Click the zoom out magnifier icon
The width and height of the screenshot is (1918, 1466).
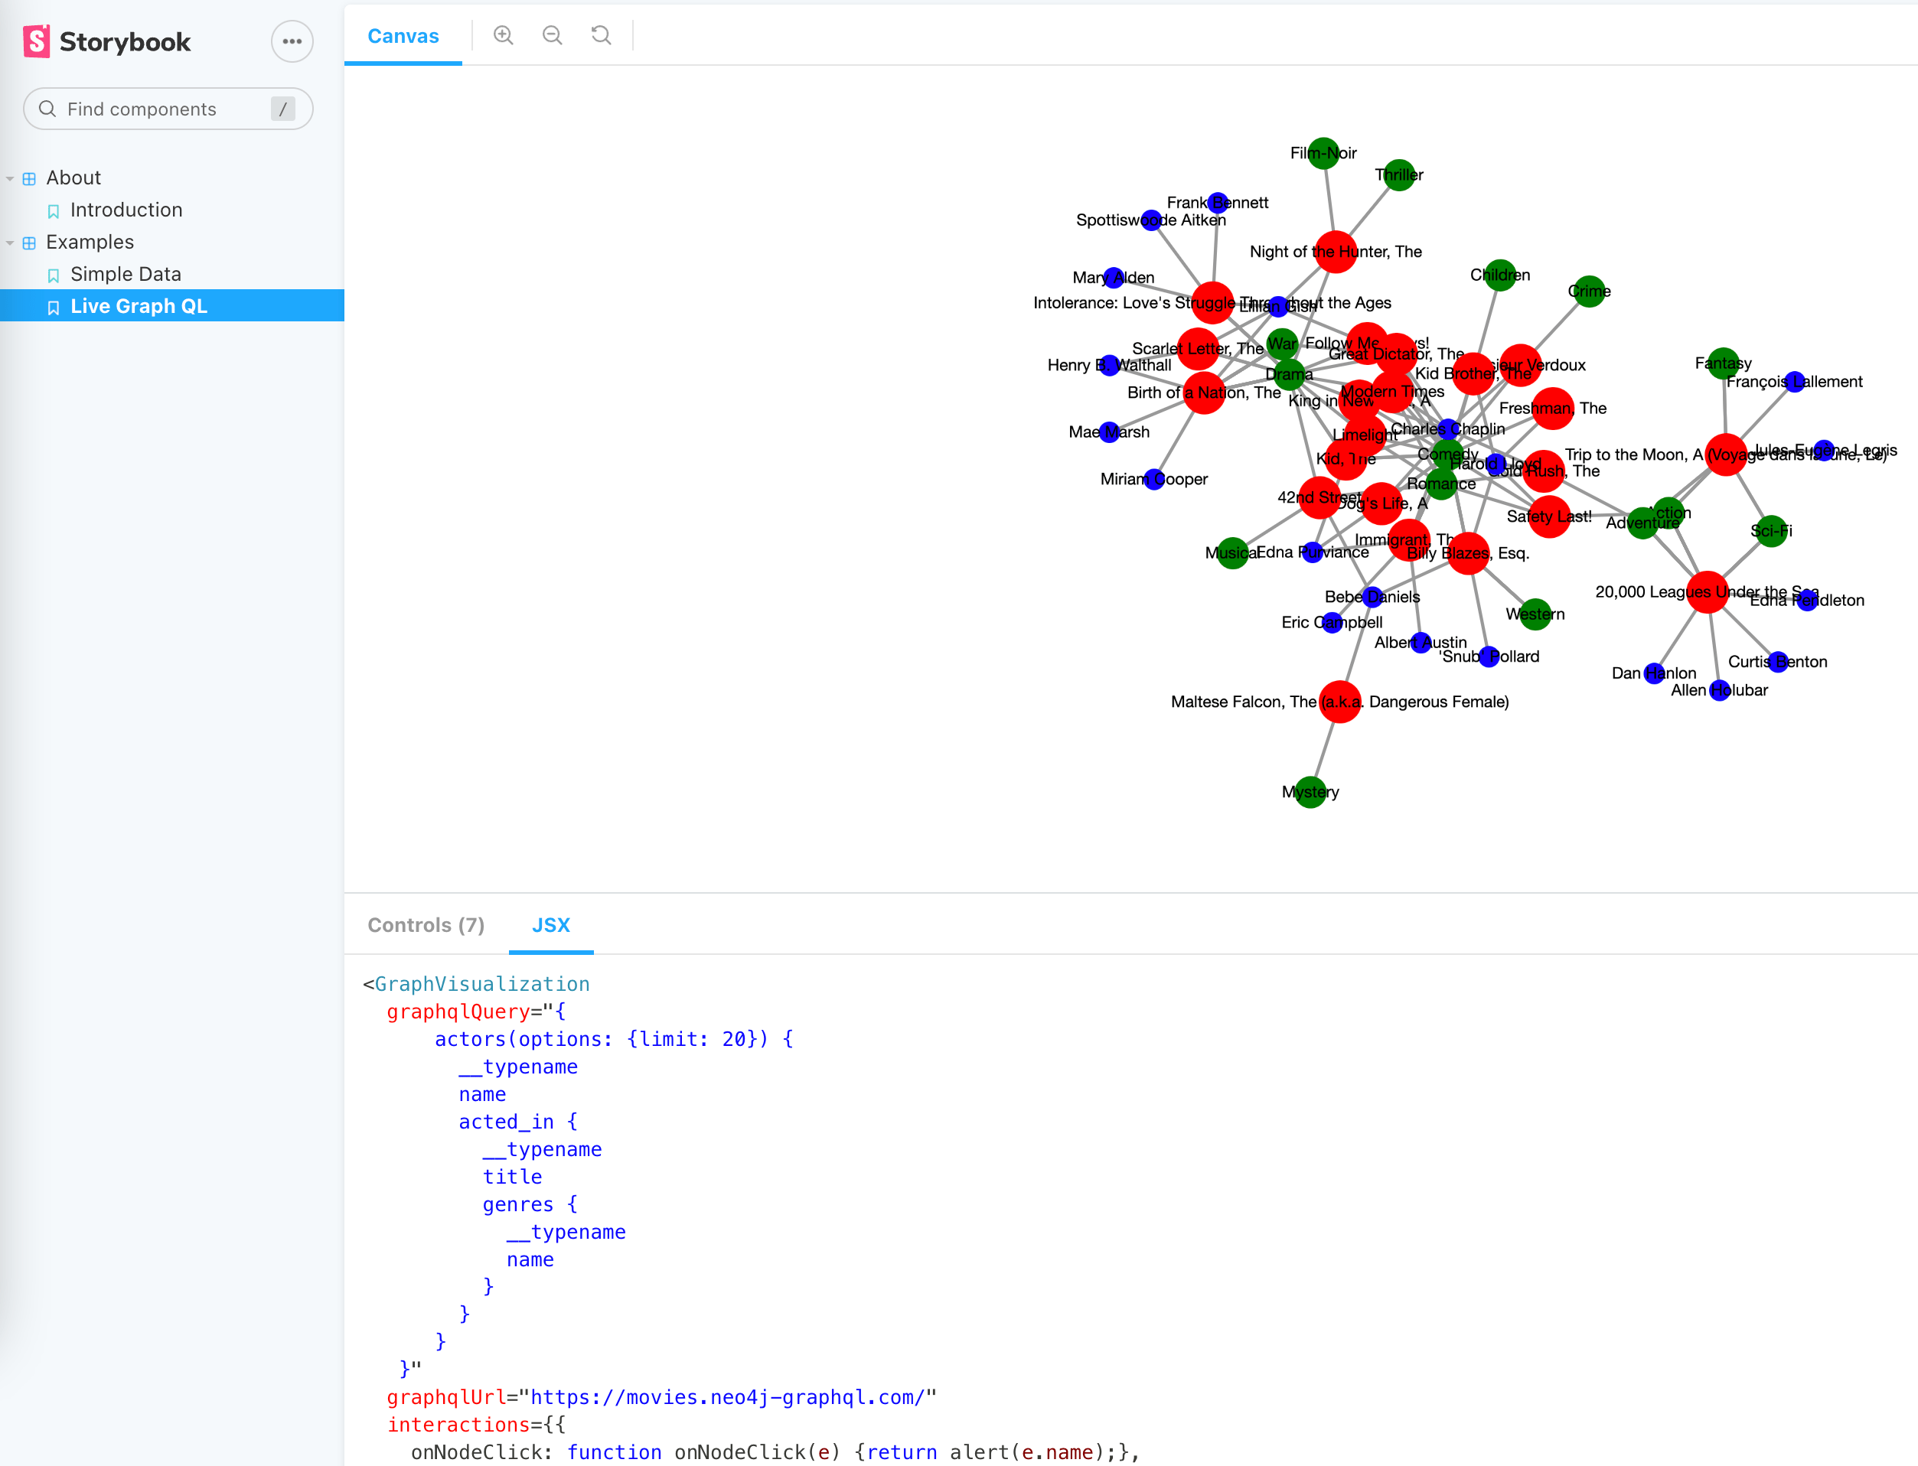pos(552,35)
